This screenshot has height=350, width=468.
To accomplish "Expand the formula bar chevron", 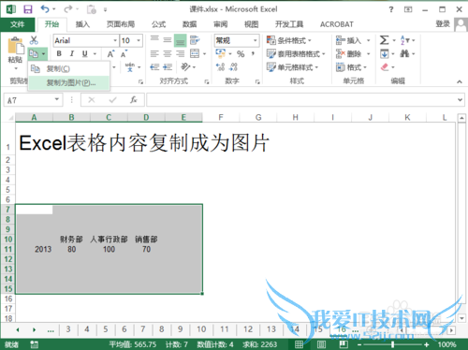I will [x=460, y=100].
